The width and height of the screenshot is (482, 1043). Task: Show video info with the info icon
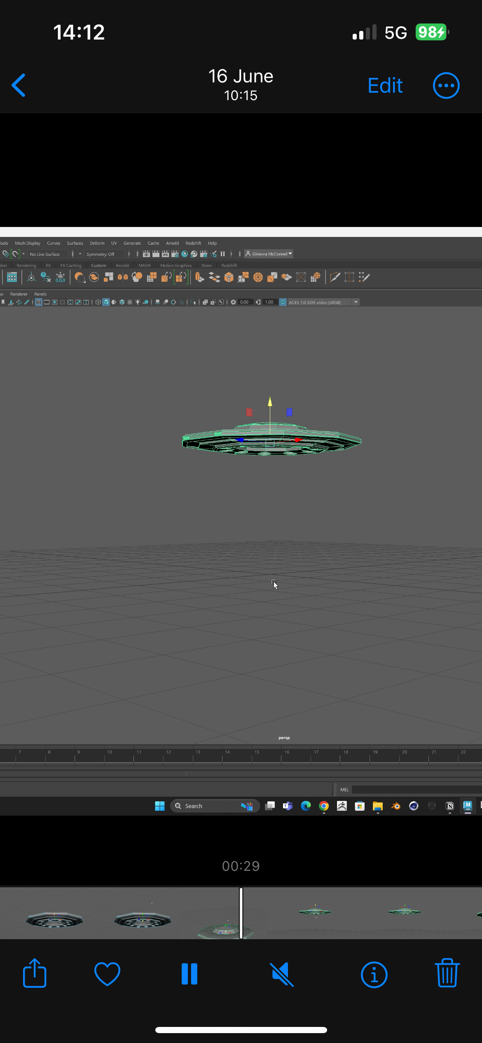(x=374, y=975)
